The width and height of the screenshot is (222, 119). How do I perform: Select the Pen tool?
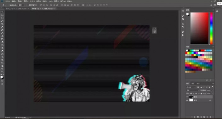point(2,54)
